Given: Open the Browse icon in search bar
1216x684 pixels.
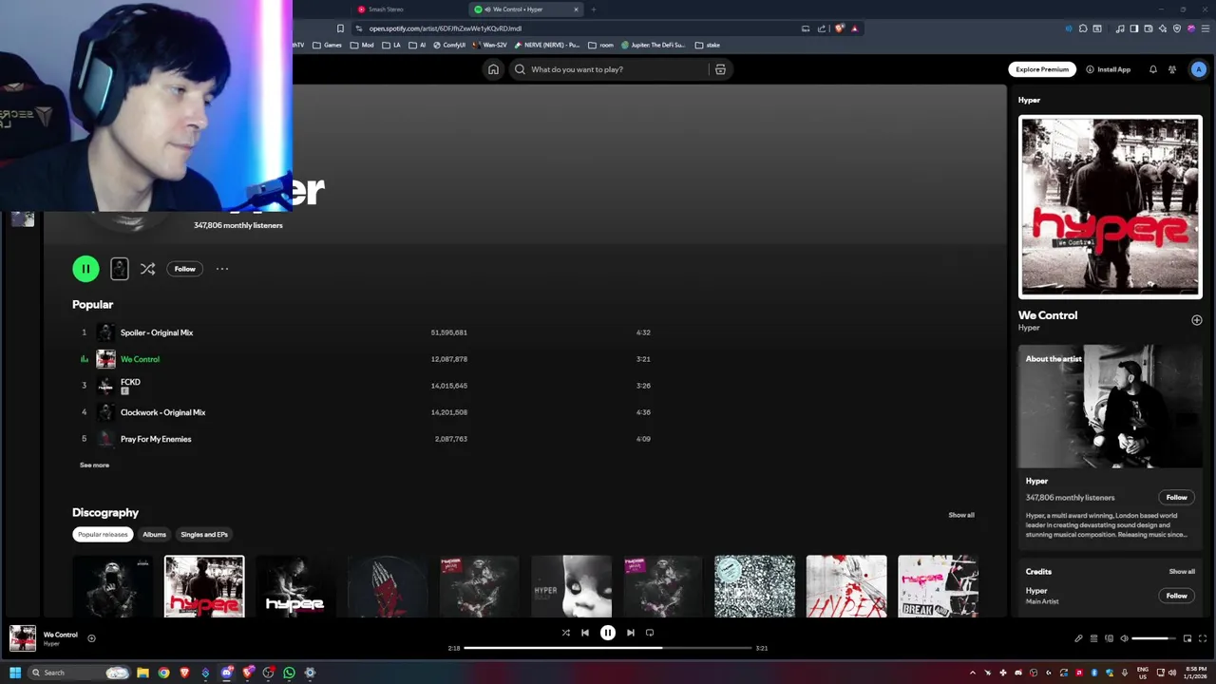Looking at the screenshot, I should (720, 69).
